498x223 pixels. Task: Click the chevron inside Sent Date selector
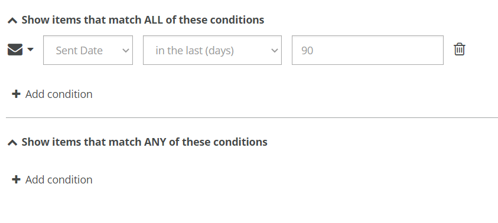pos(126,50)
